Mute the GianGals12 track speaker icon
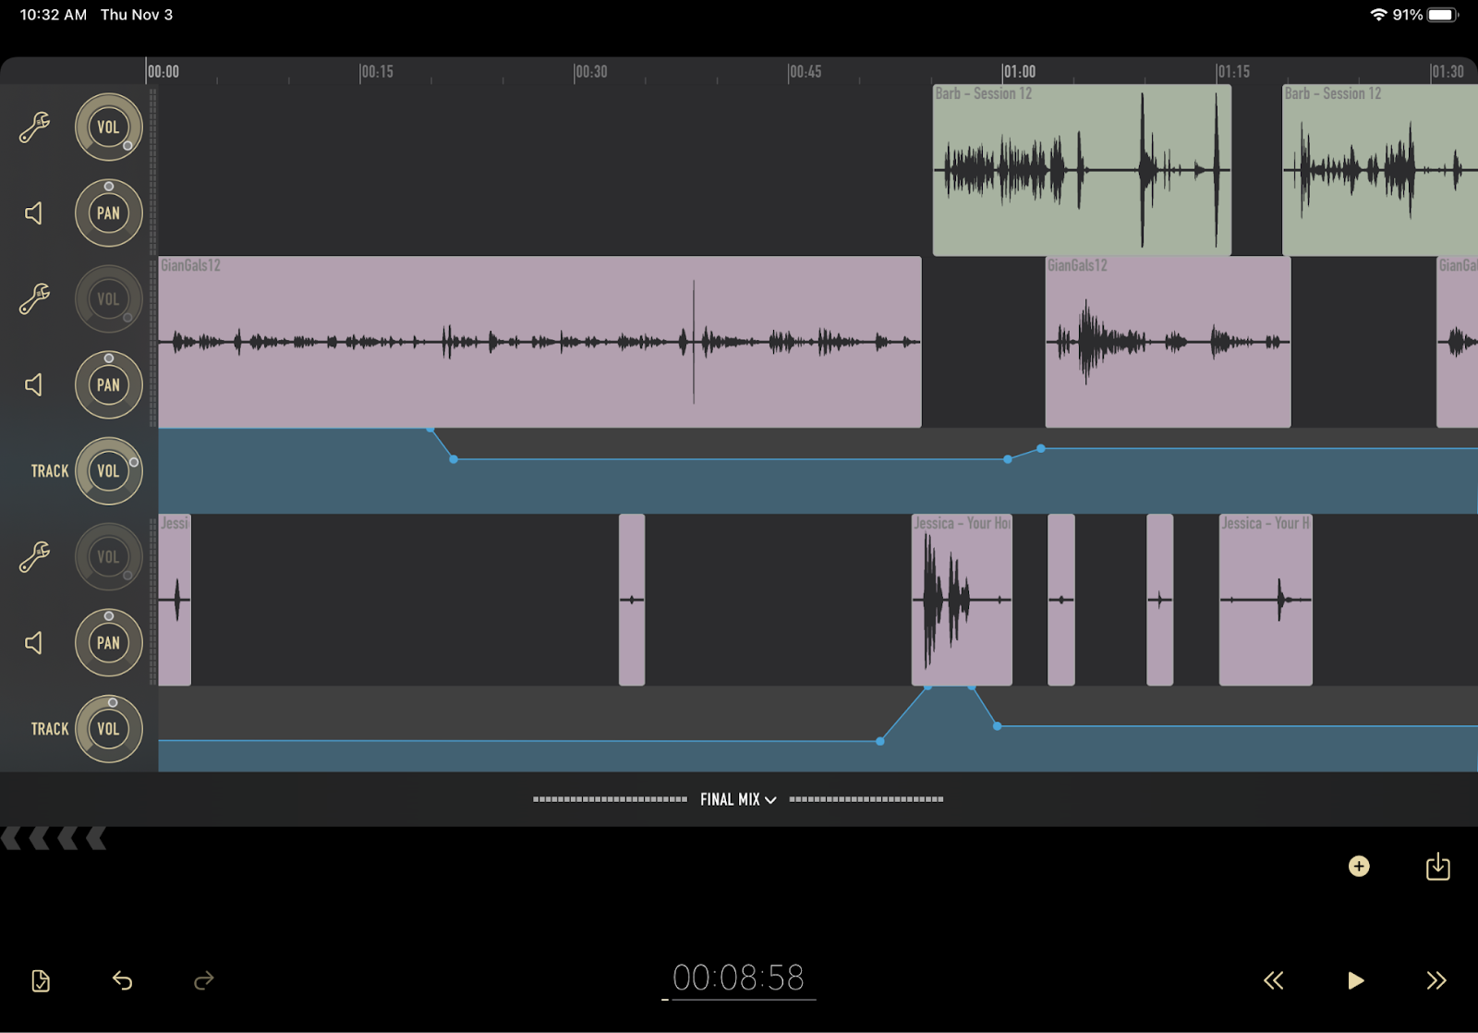The height and width of the screenshot is (1033, 1478). coord(34,385)
